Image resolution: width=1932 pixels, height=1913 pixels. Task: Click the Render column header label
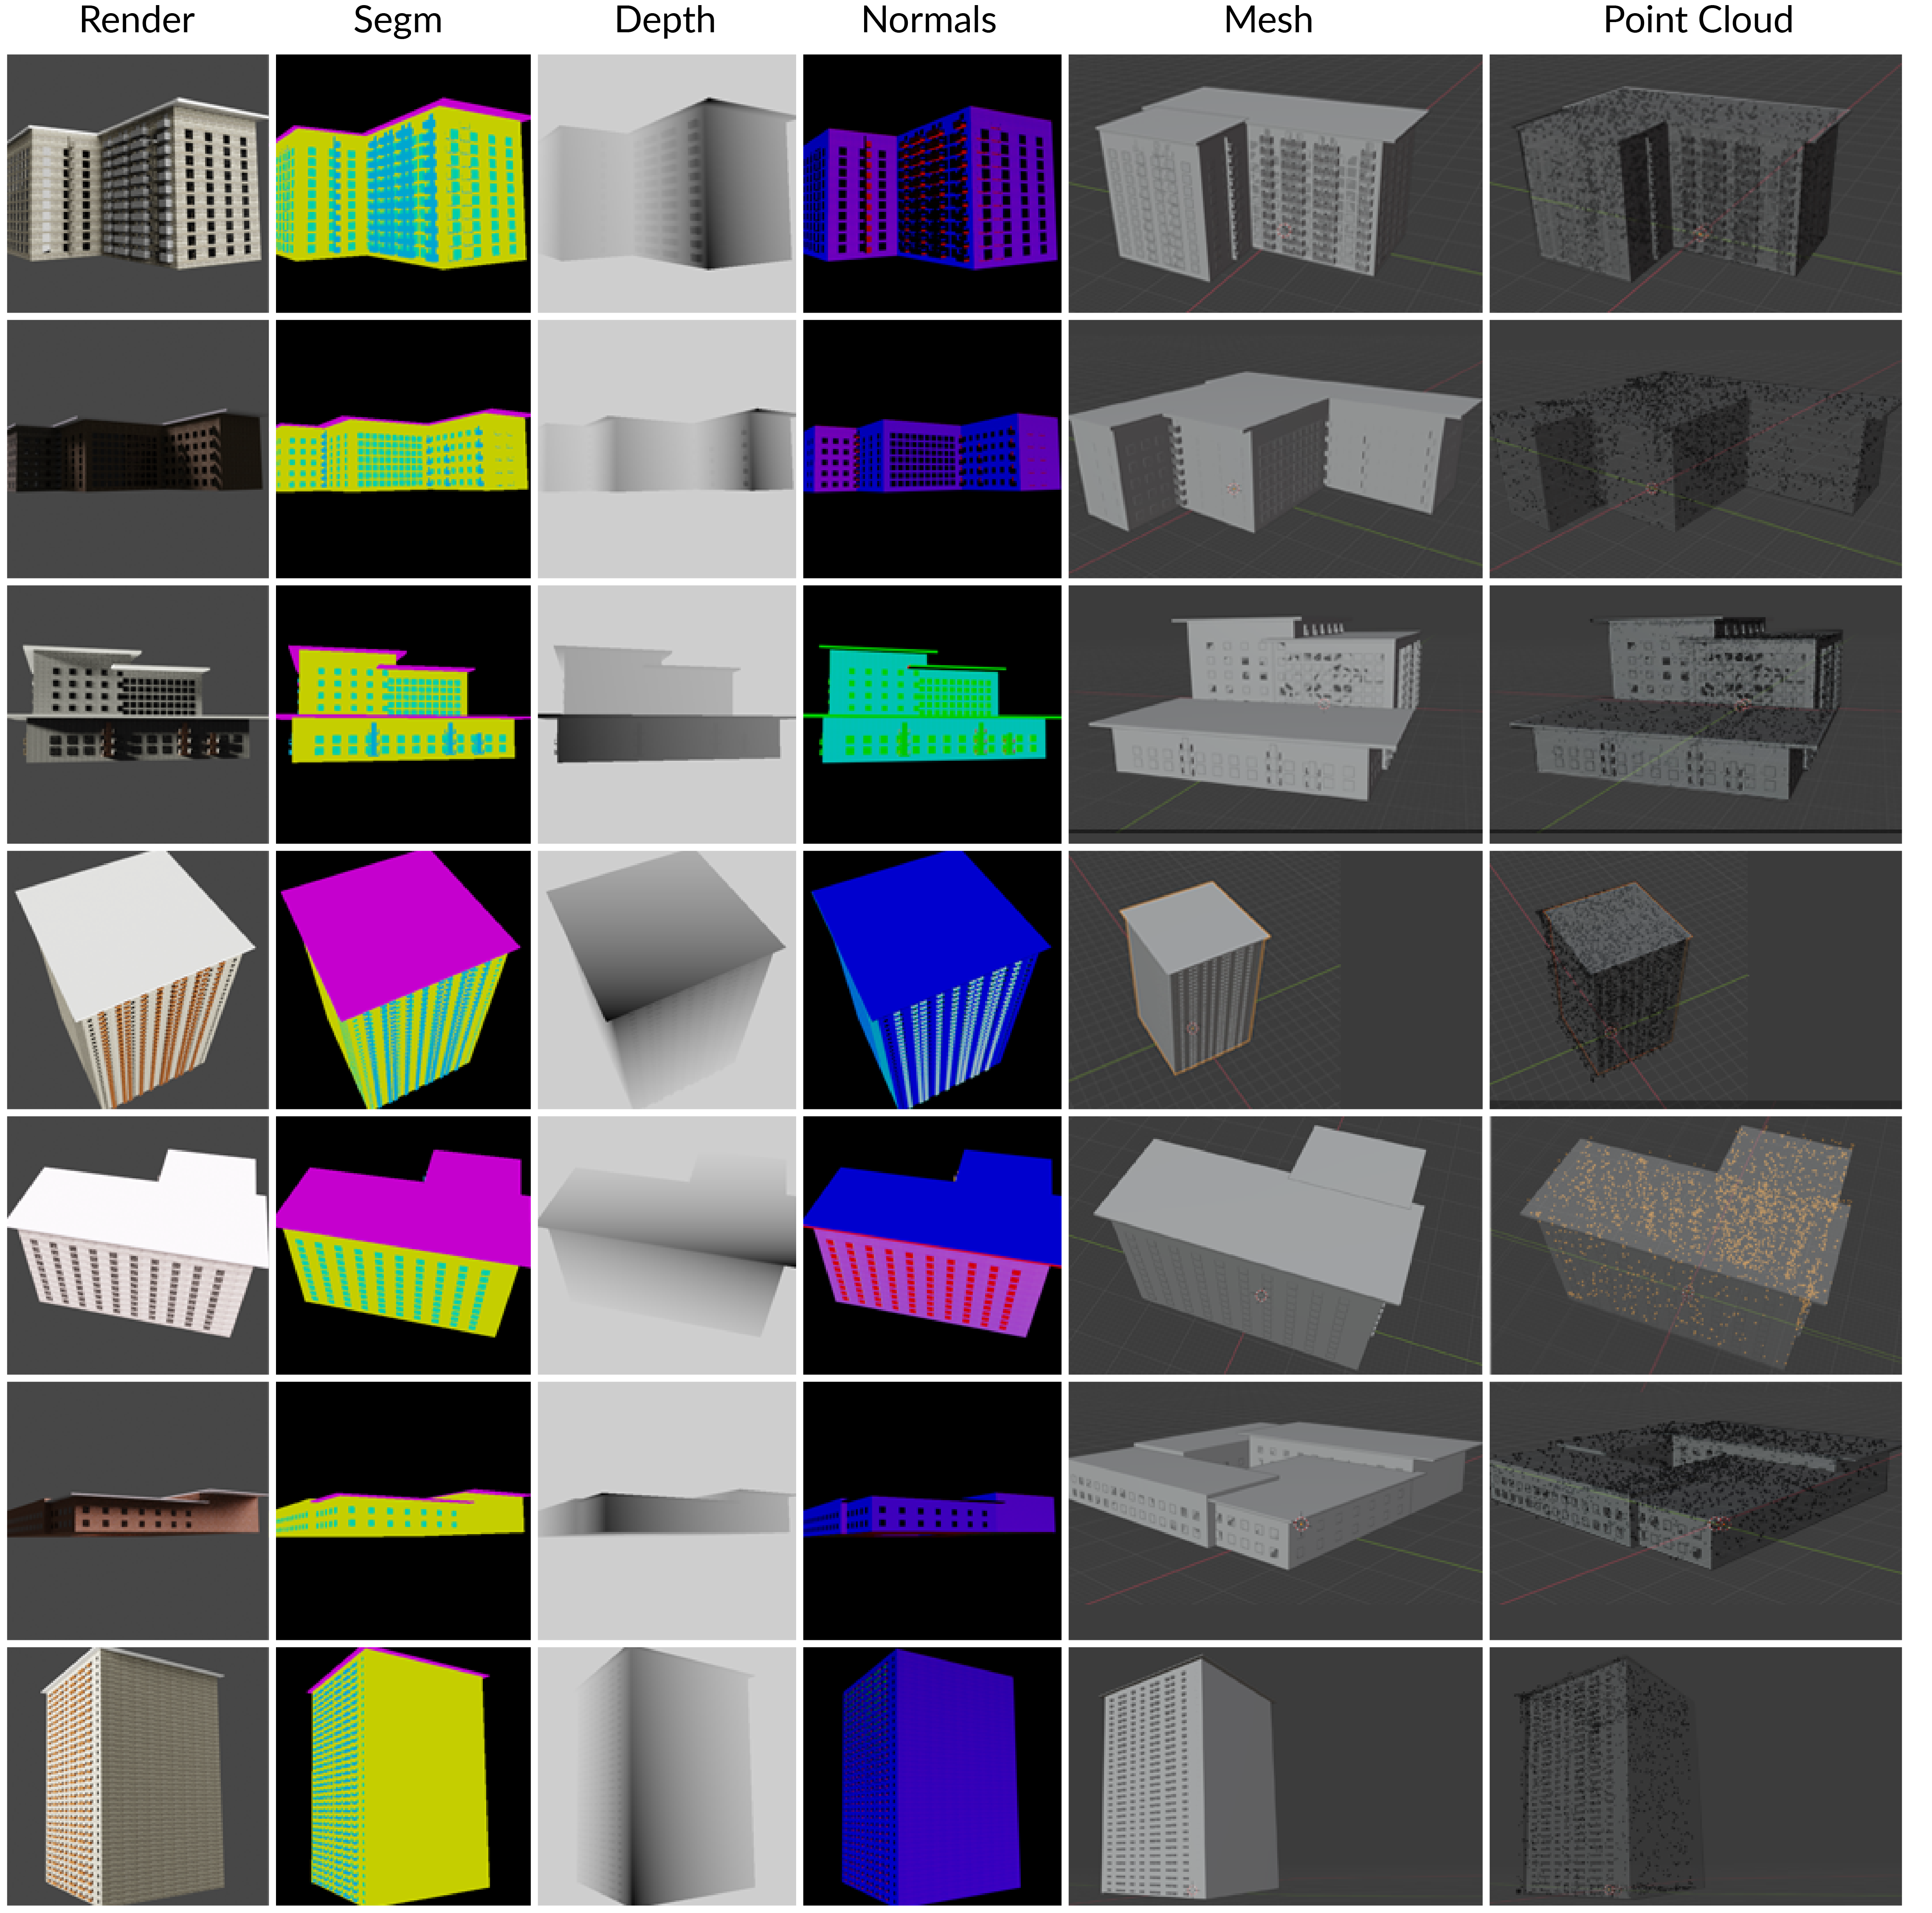tap(137, 21)
